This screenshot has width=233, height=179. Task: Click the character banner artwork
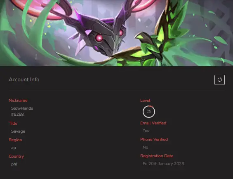click(116, 33)
